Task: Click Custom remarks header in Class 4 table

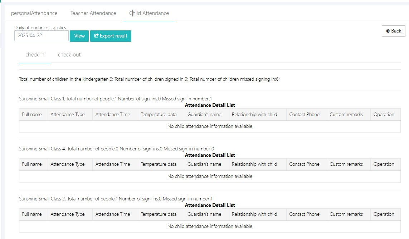Action: tap(346, 164)
